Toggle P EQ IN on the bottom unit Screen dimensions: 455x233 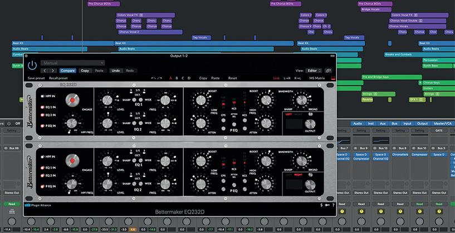tap(42, 186)
